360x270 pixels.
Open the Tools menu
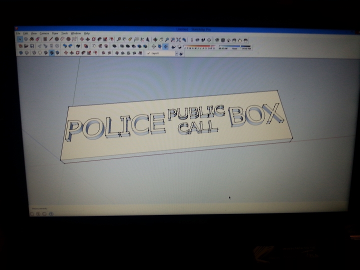(64, 33)
